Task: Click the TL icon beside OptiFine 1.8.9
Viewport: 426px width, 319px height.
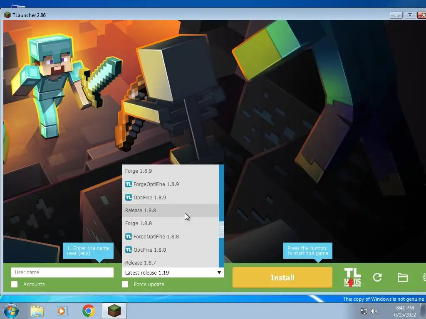Action: click(x=129, y=197)
